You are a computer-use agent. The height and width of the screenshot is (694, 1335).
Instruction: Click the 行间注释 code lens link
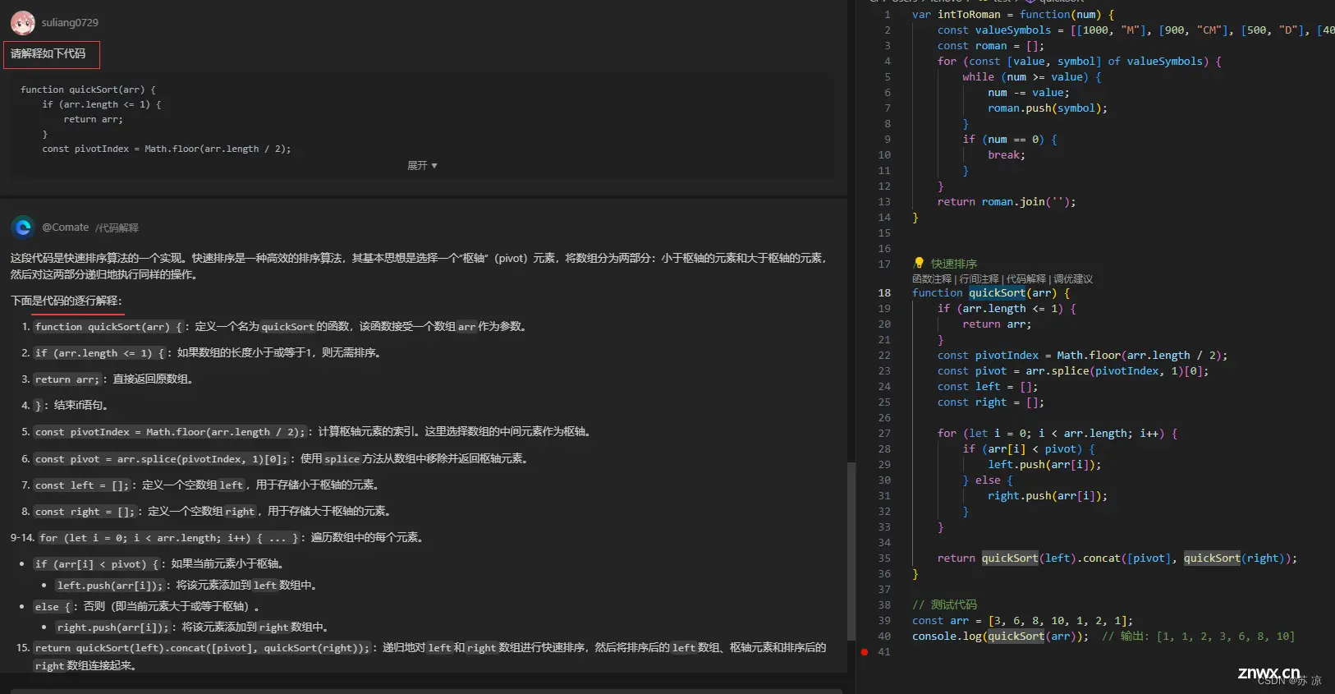(x=979, y=279)
